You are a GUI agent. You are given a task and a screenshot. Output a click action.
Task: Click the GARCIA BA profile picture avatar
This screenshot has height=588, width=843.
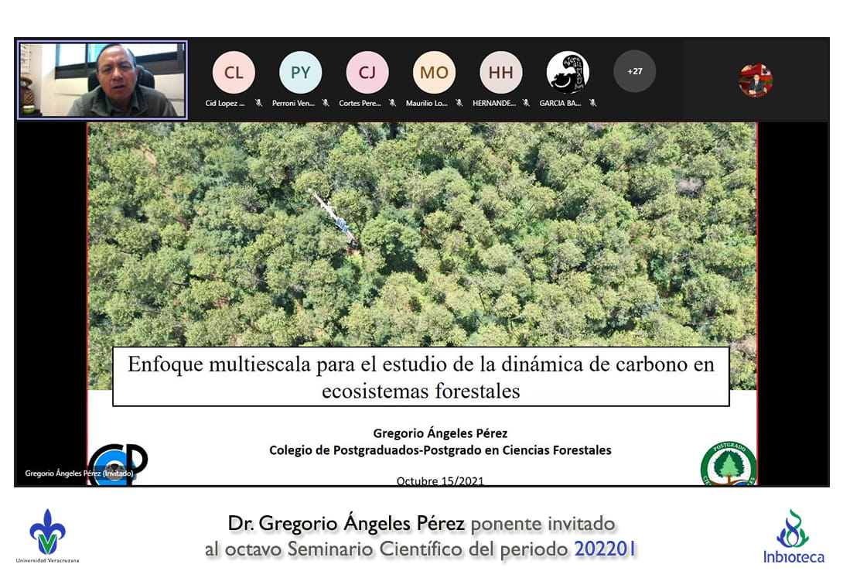(568, 73)
